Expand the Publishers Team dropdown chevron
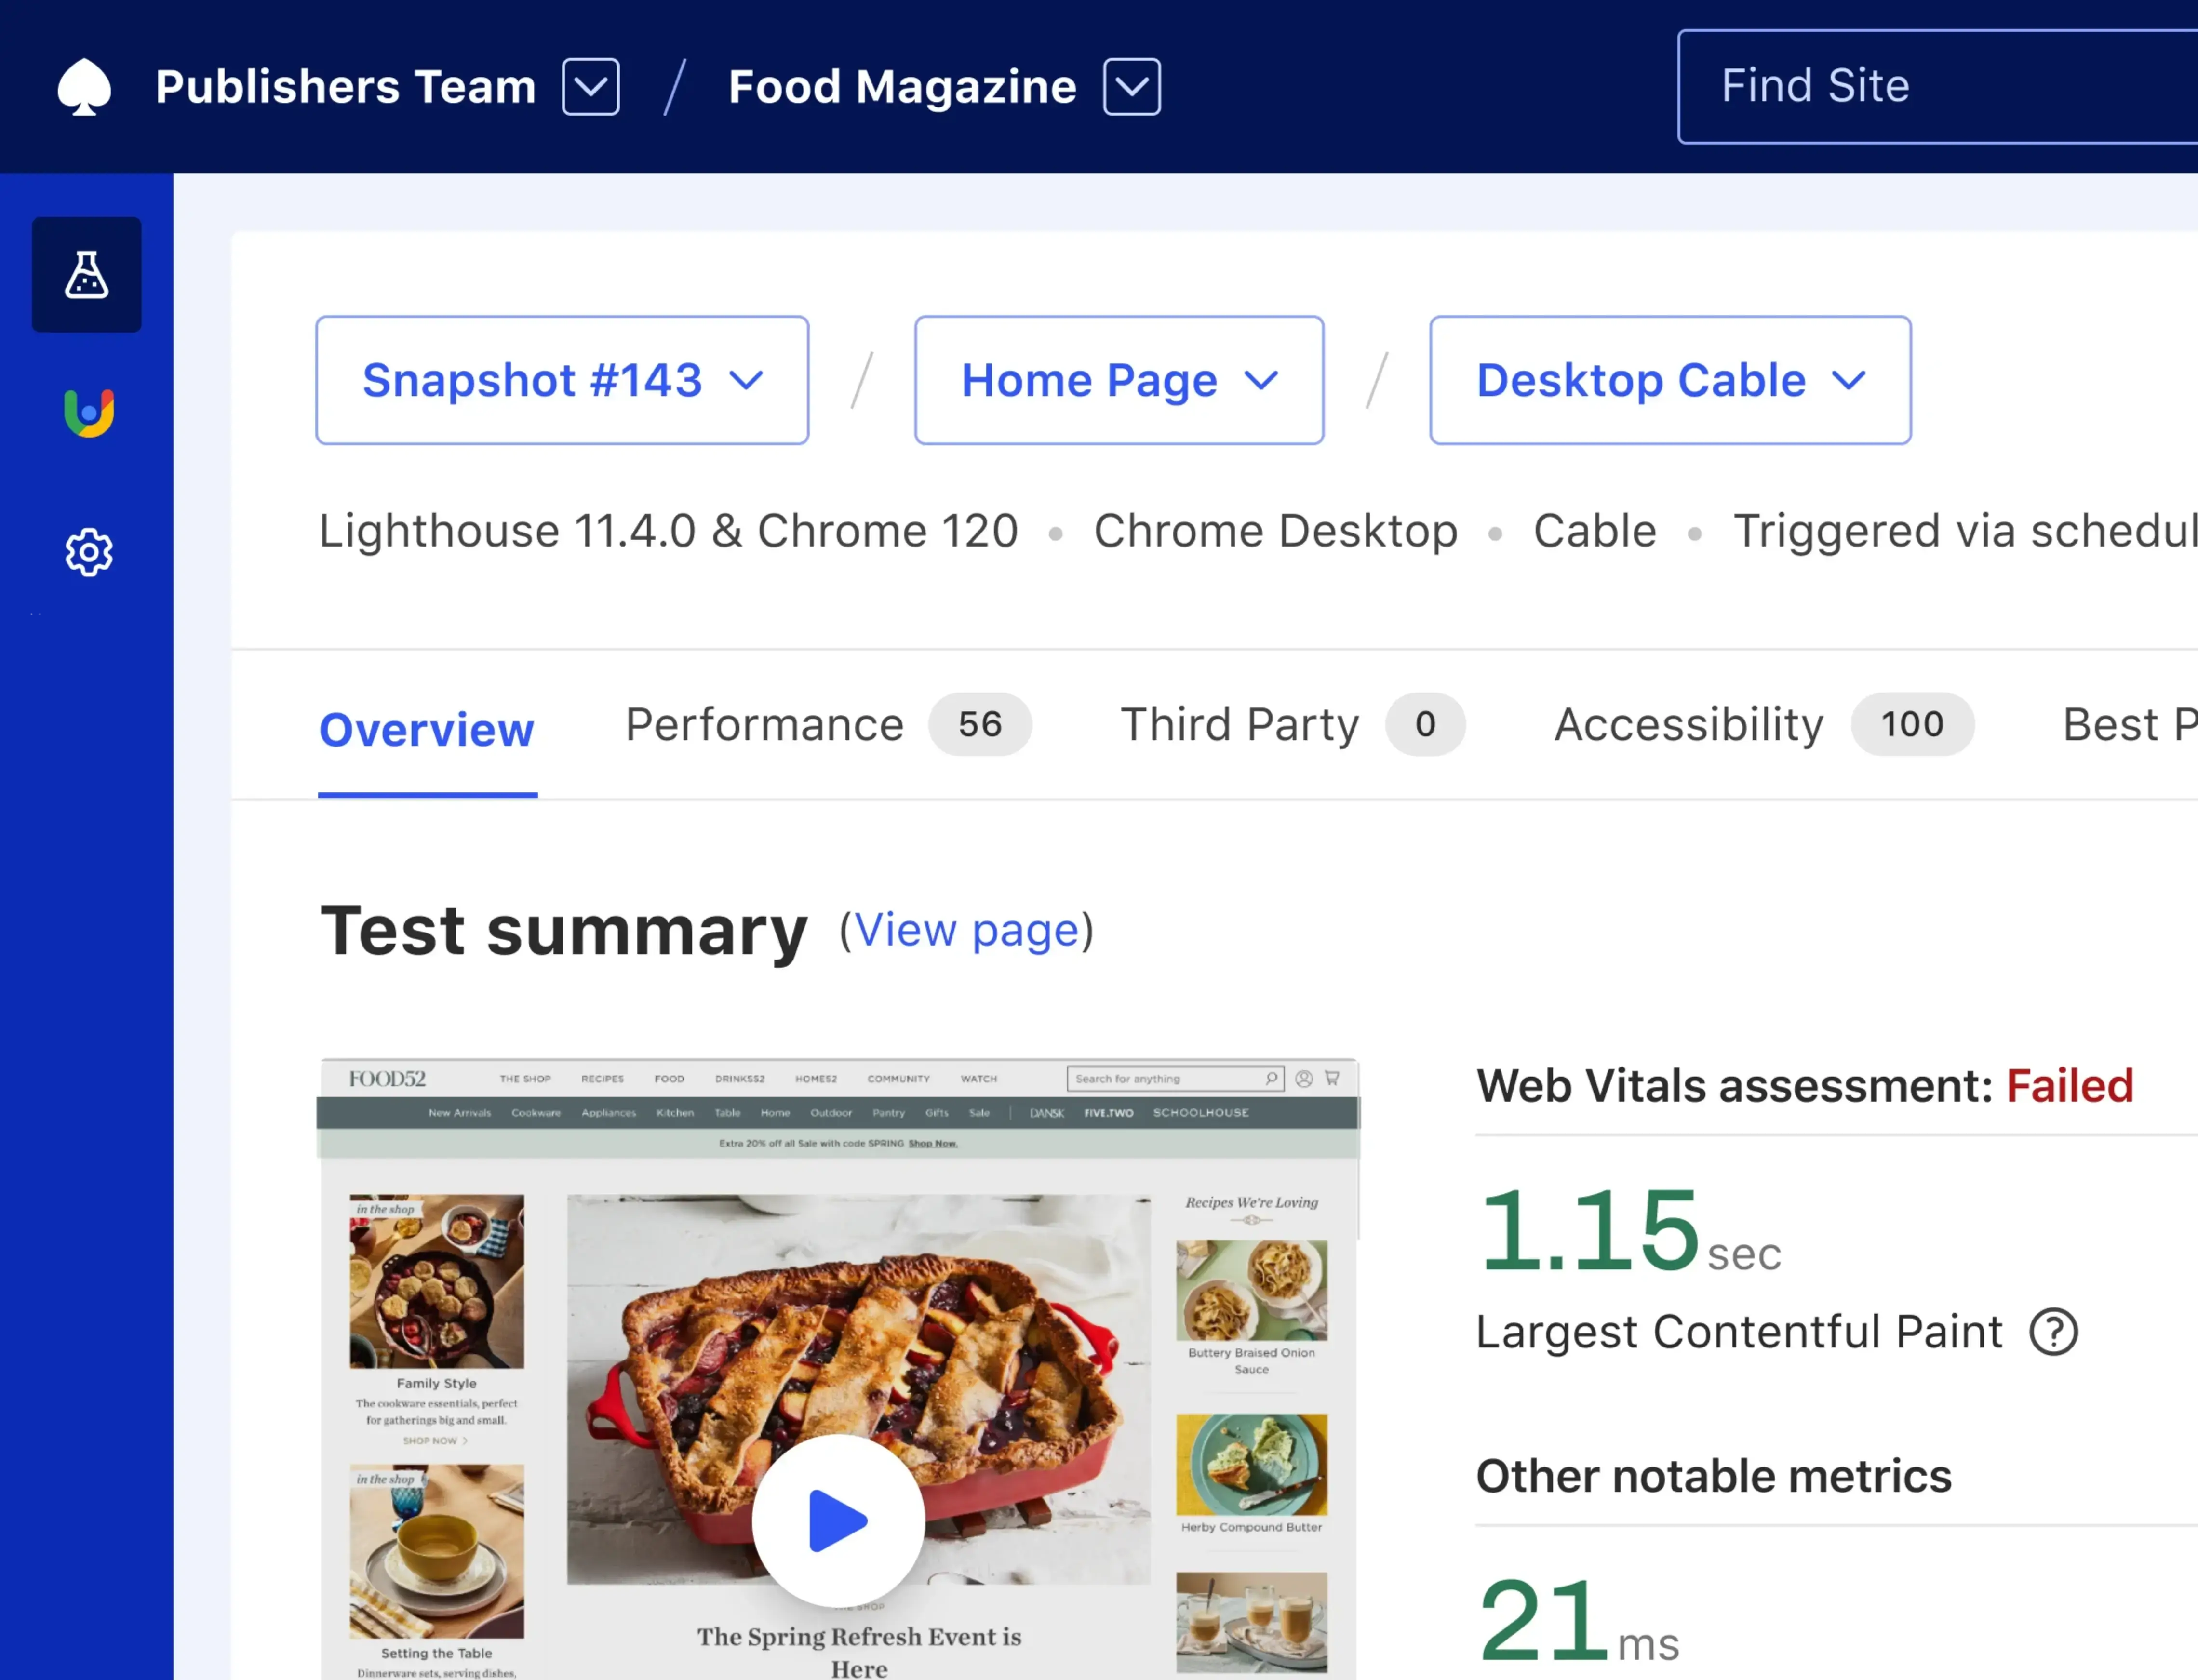2198x1680 pixels. coord(590,87)
